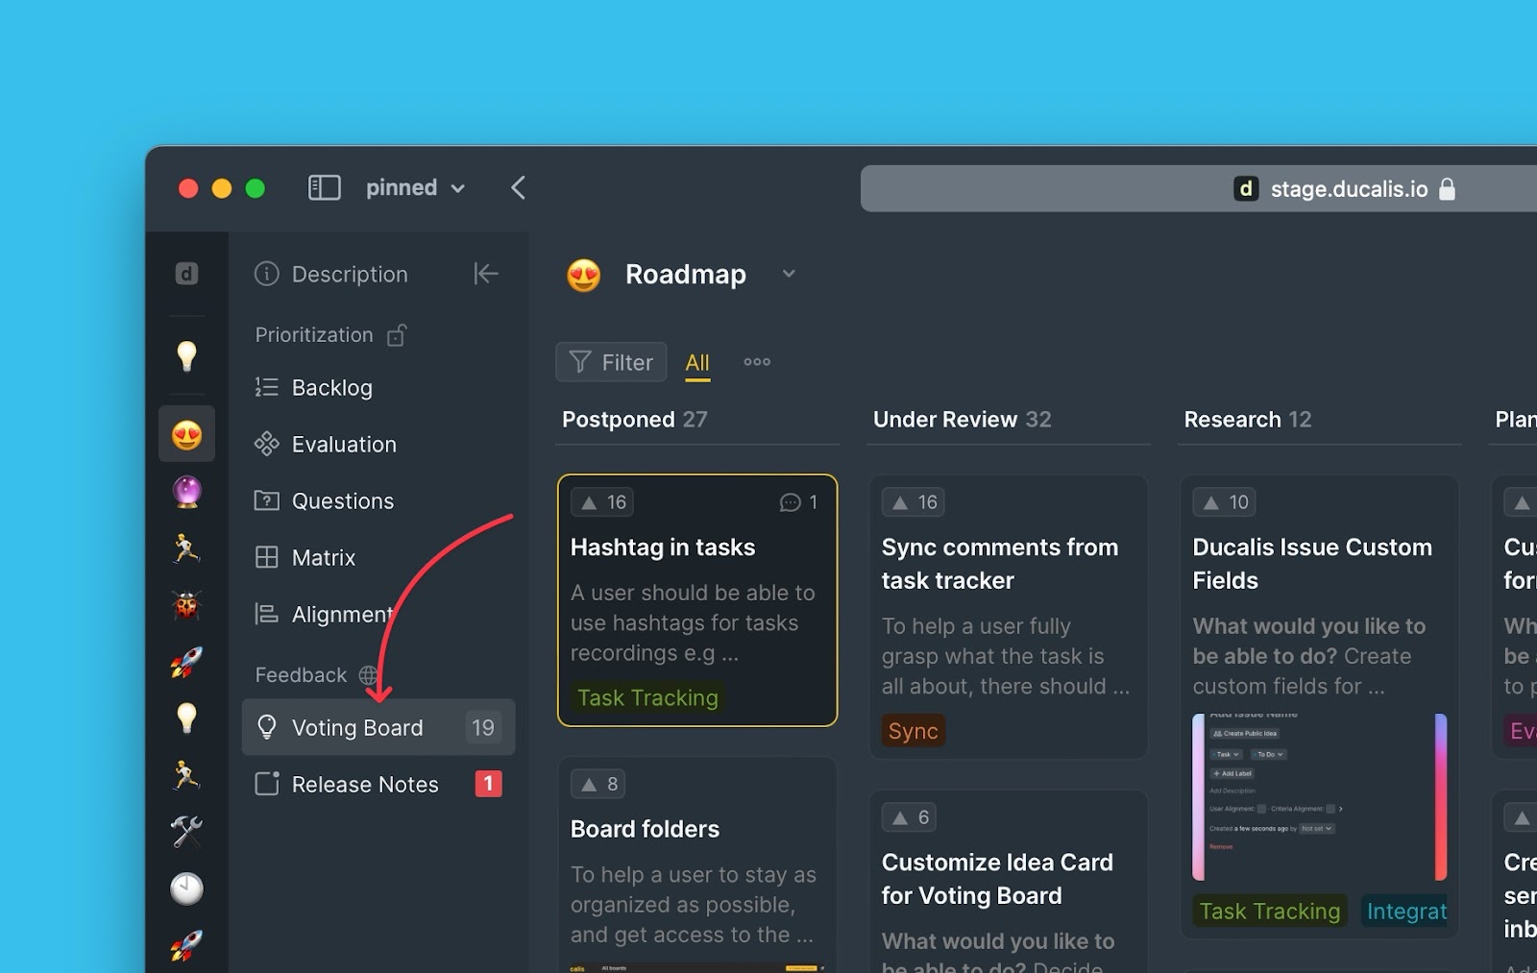
Task: Toggle the browser sidebar panel button
Action: (324, 188)
